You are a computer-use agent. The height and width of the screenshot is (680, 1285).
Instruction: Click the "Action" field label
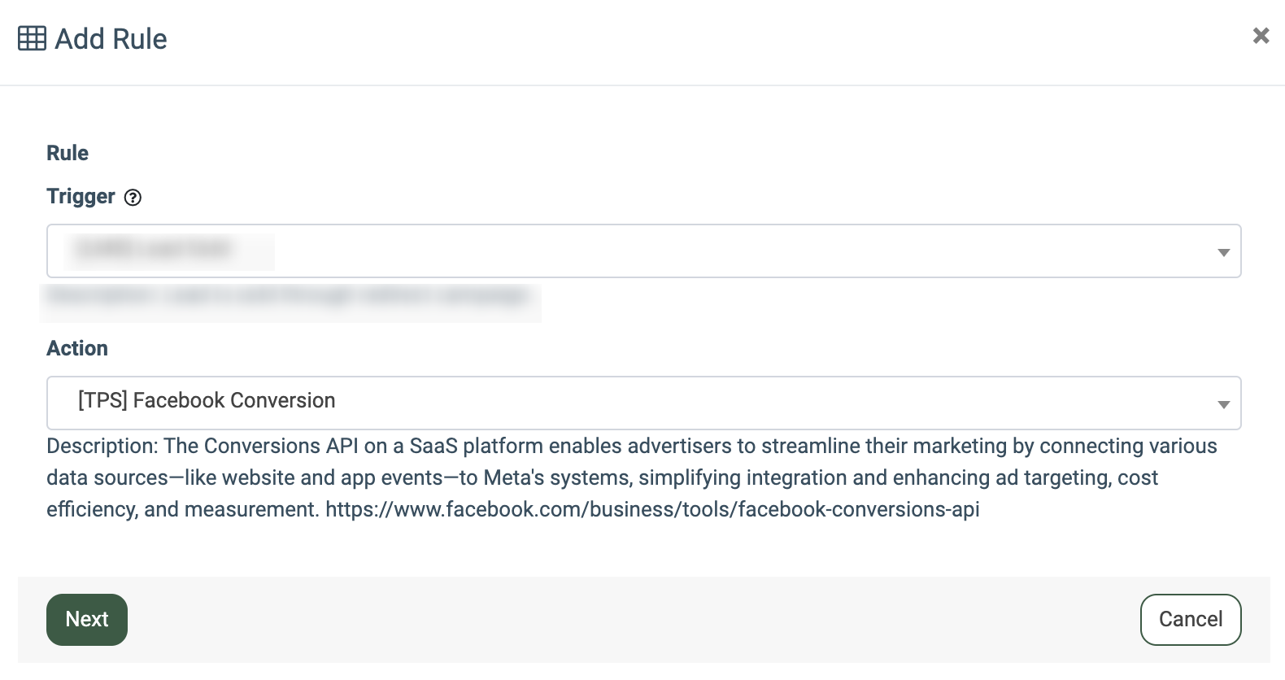[x=77, y=348]
